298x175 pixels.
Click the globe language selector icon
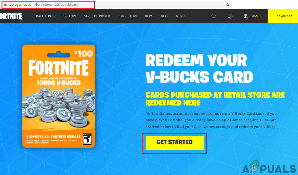[230, 16]
